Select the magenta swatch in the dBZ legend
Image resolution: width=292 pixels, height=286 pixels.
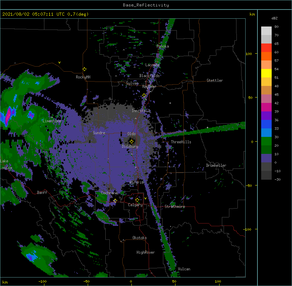click(x=266, y=107)
